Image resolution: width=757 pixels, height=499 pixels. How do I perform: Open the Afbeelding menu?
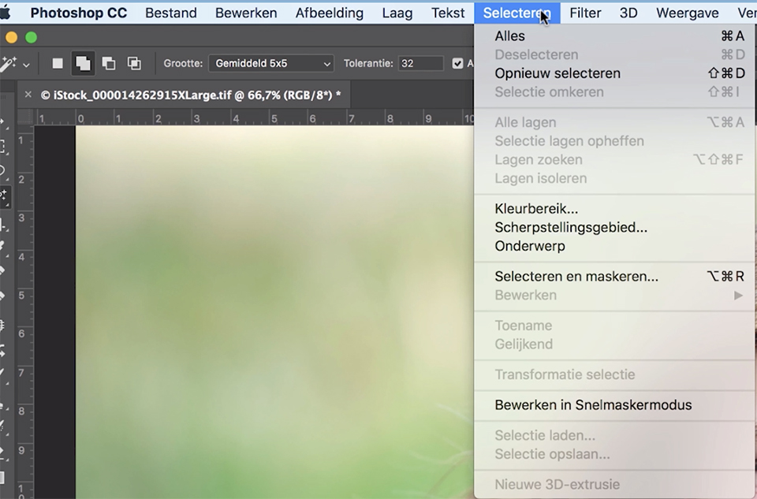pyautogui.click(x=330, y=13)
